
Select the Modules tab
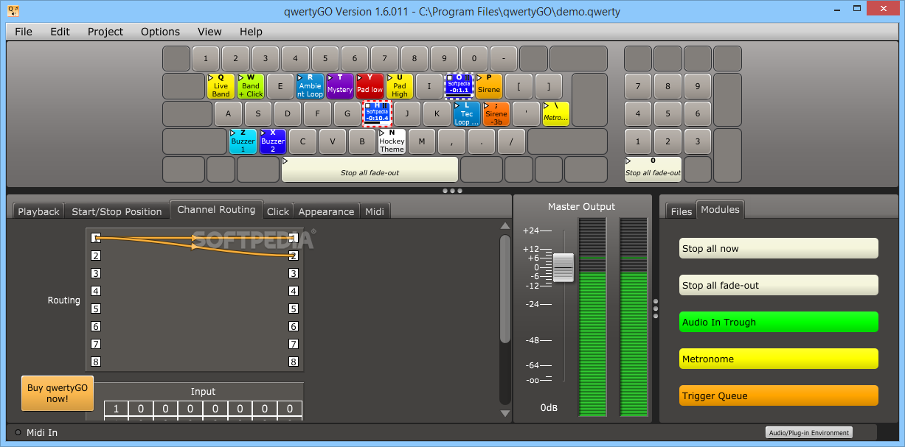tap(720, 210)
